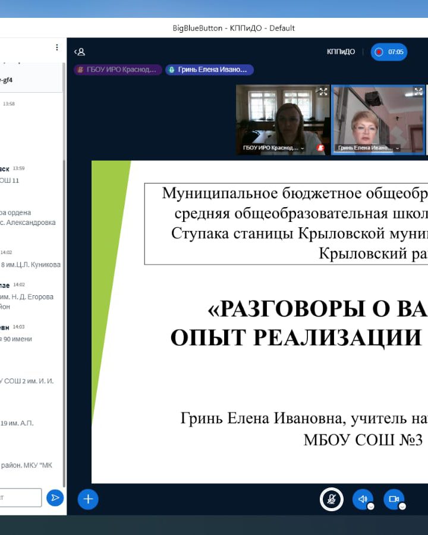Fullscreen the ГБОУ ИРО webcam video

click(x=323, y=92)
